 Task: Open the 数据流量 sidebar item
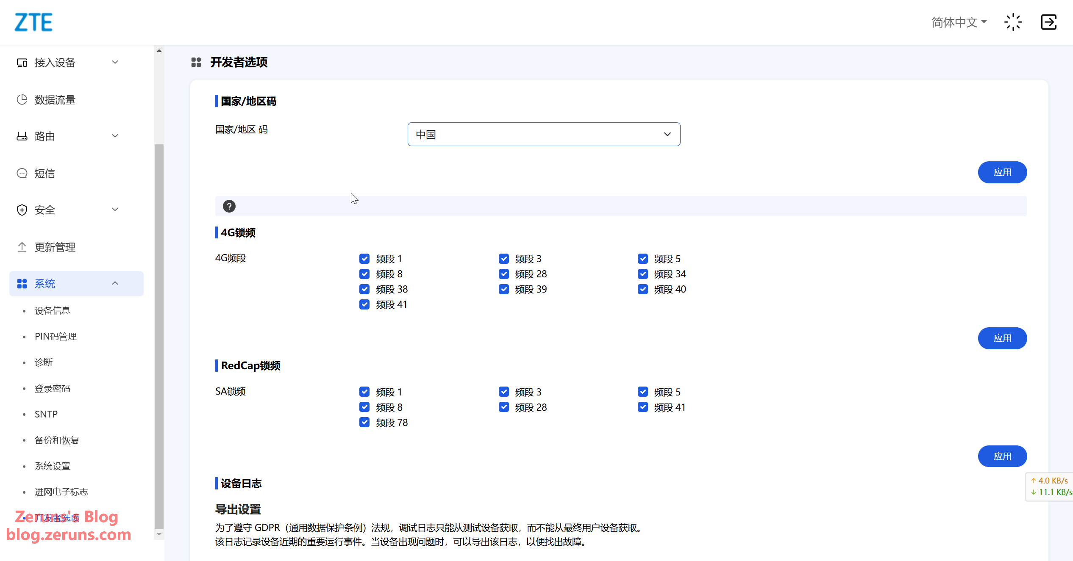[x=55, y=100]
